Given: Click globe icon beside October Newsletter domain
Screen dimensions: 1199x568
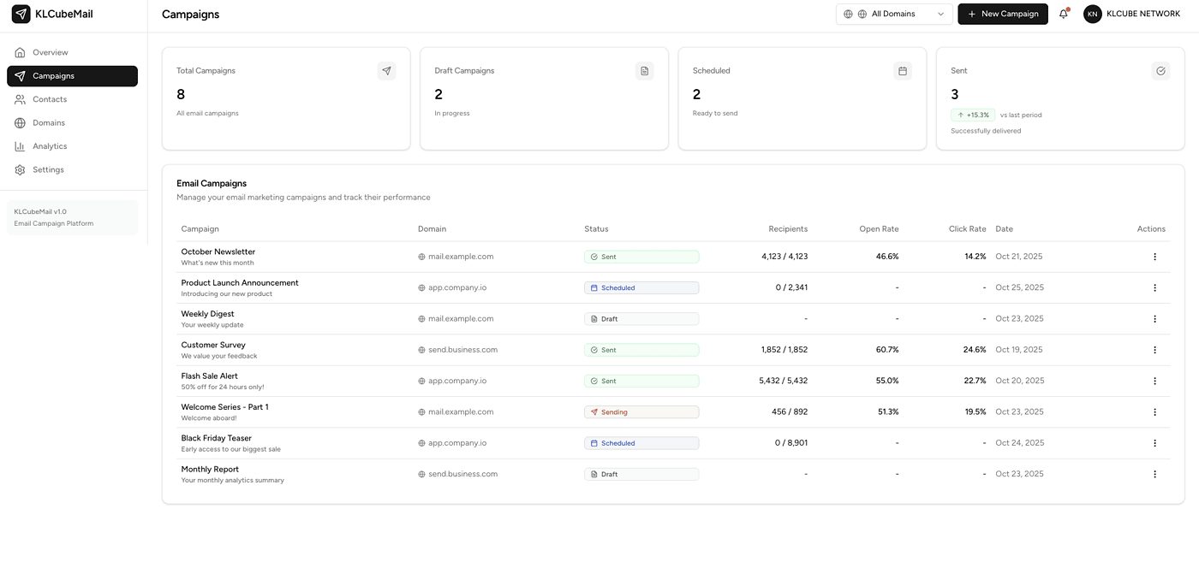Looking at the screenshot, I should tap(421, 257).
